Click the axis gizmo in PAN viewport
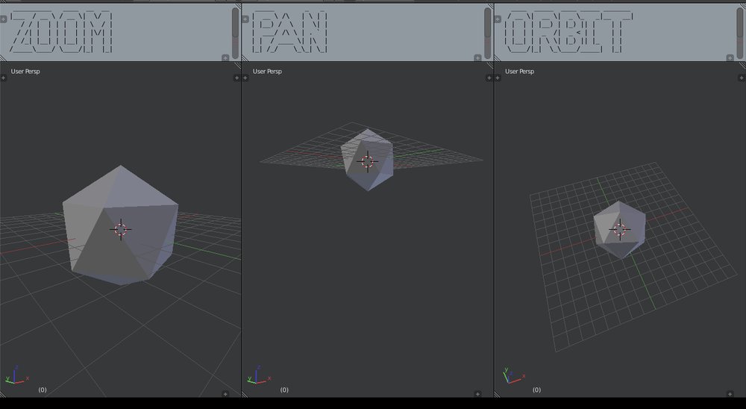746x409 pixels. (258, 375)
